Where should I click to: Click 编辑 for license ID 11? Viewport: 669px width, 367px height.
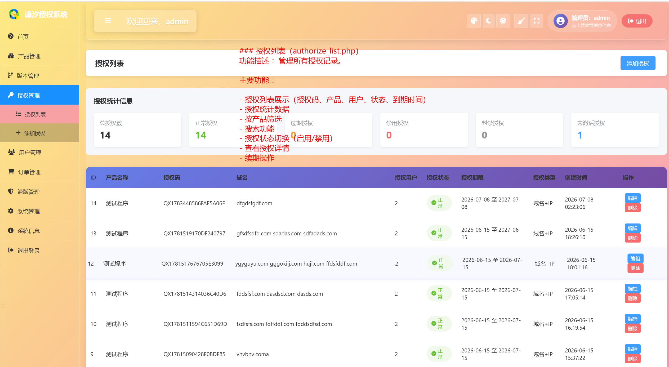(632, 289)
